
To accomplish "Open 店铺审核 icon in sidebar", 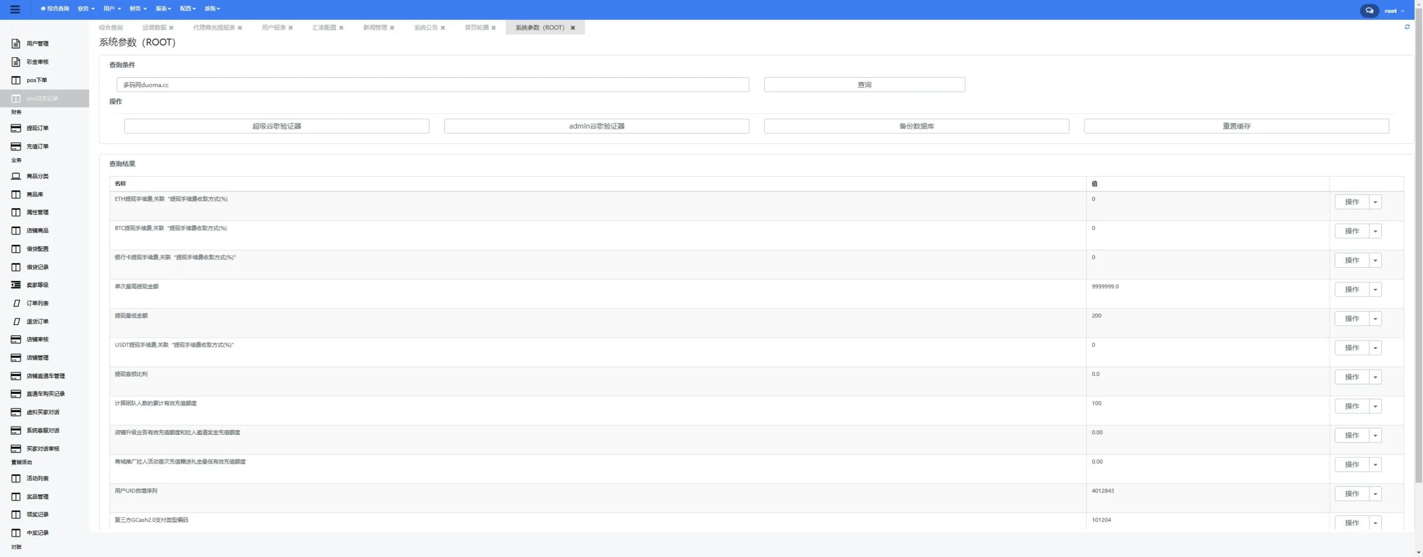I will (x=16, y=339).
